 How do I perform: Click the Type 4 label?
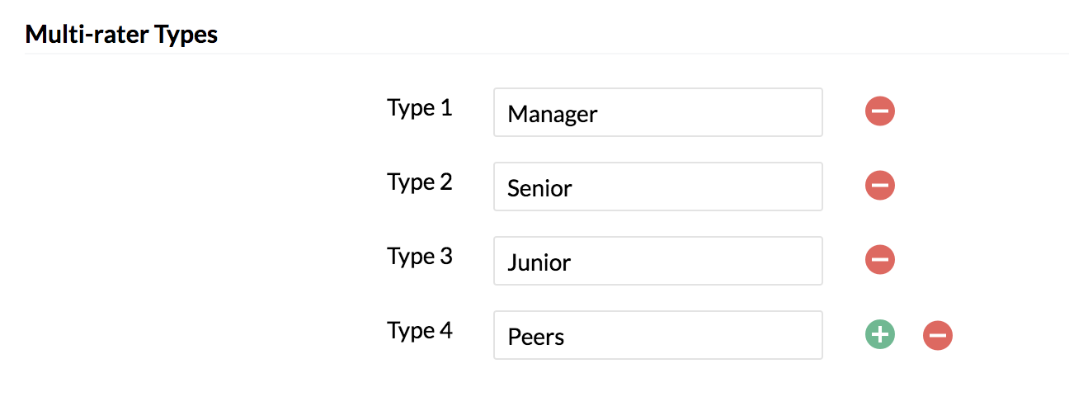[420, 331]
